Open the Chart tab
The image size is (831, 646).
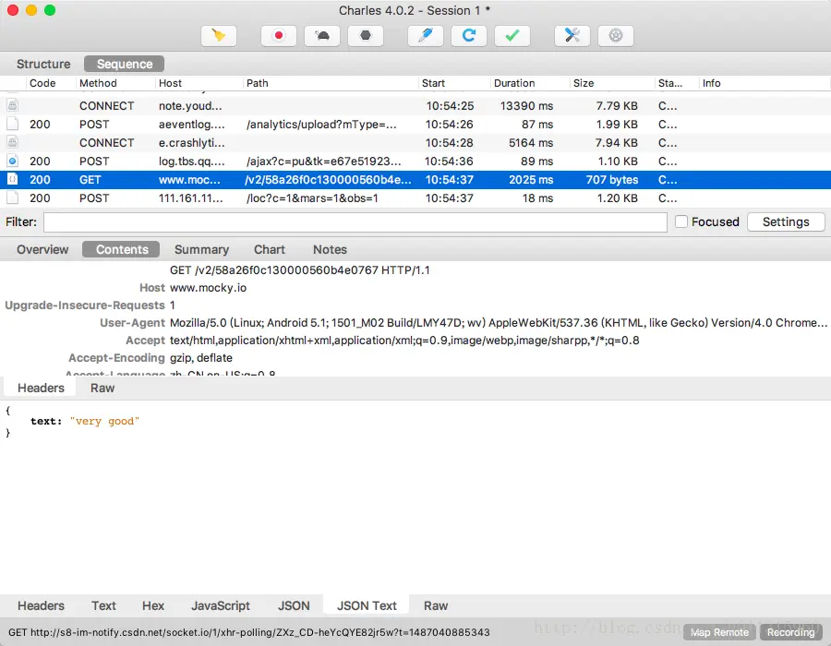(270, 249)
